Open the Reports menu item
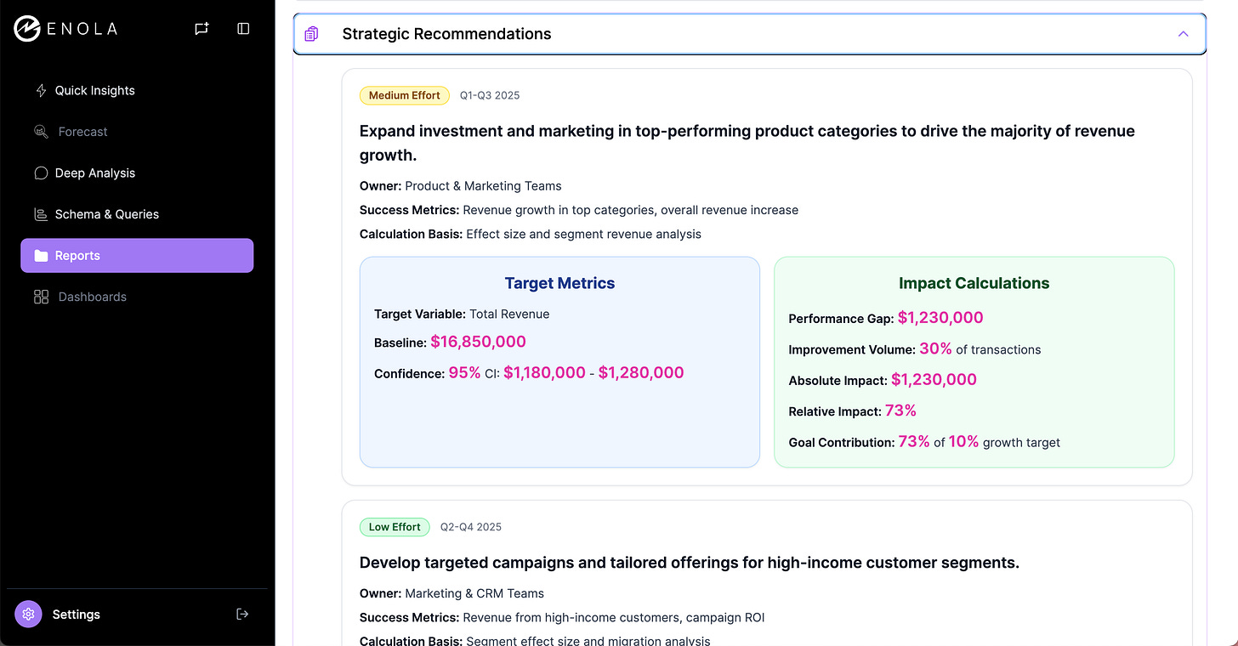This screenshot has height=646, width=1238. pos(136,255)
